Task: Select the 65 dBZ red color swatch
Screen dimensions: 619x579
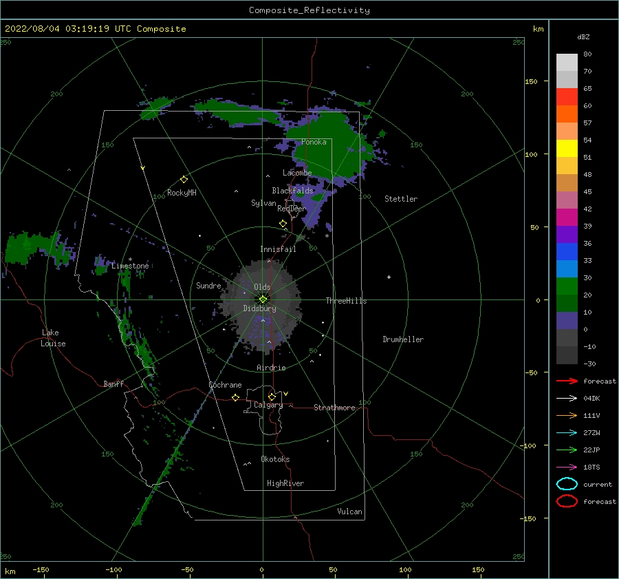Action: click(x=567, y=97)
